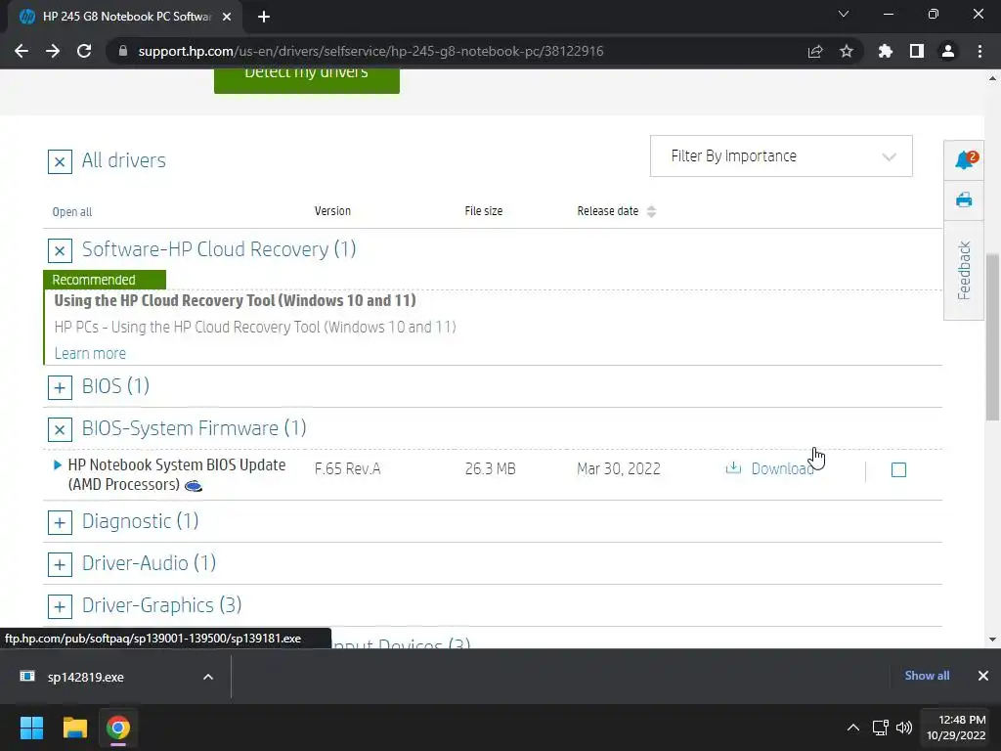Click the F.65 Rev.A version text
This screenshot has height=751, width=1001.
coord(348,469)
